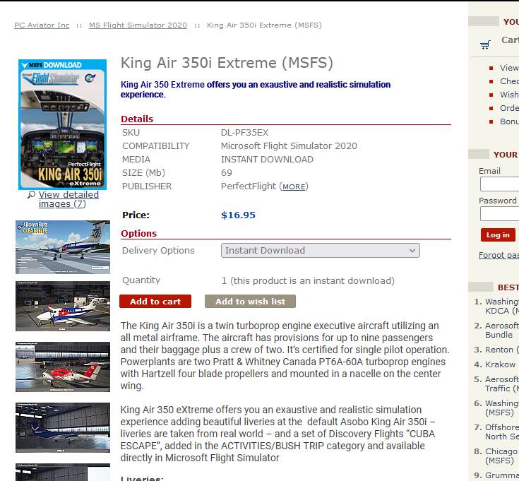Open best seller 2 Aerosoft Bundle
The width and height of the screenshot is (519, 481).
(x=502, y=331)
